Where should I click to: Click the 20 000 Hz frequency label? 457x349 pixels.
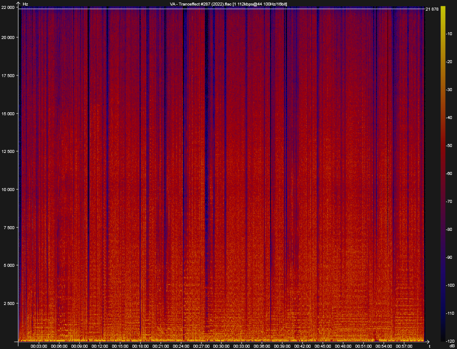8,37
